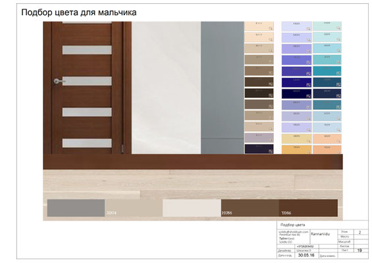Click the light marble wall panel sample
Image resolution: width=372 pixels, height=263 pixels.
(167, 87)
